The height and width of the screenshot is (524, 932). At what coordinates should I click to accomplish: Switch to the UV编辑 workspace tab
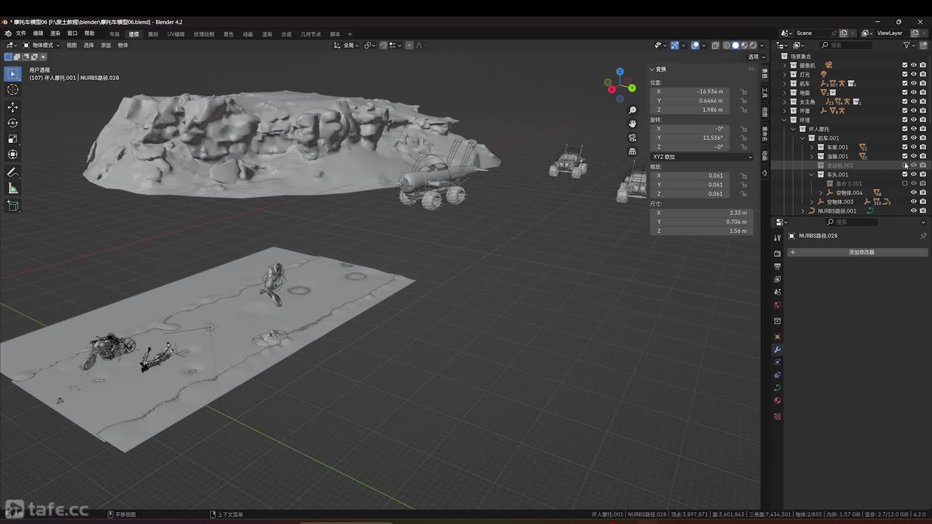click(x=176, y=34)
